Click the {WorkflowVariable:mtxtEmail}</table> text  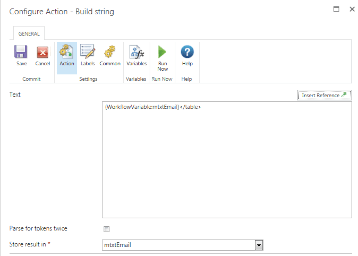click(x=153, y=107)
